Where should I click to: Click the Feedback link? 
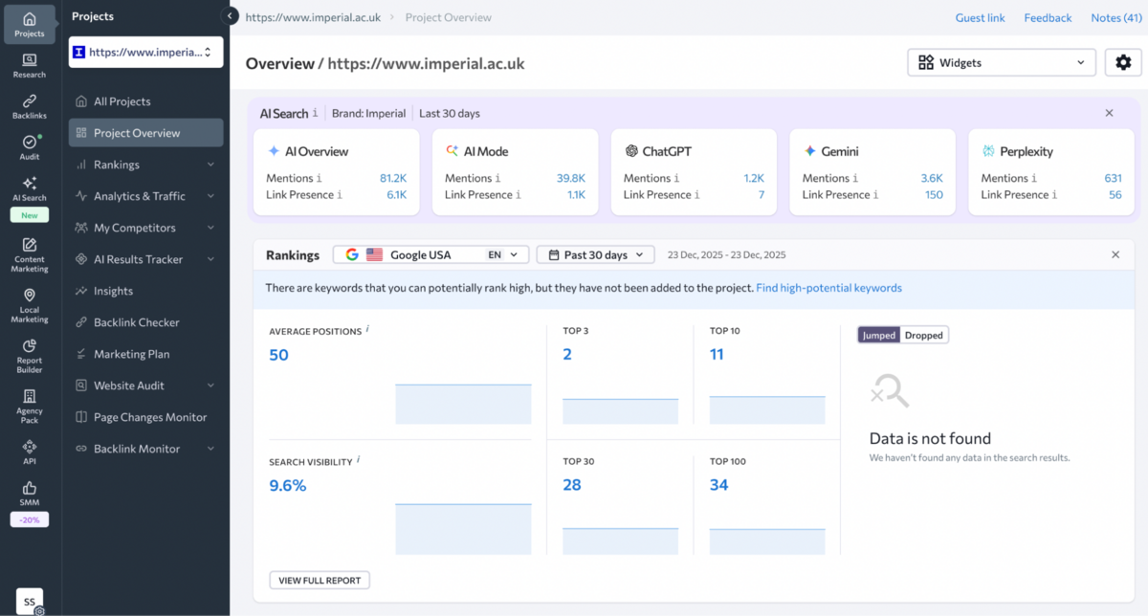(x=1048, y=17)
